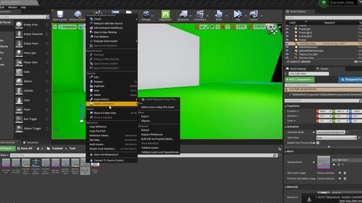Viewport: 362px width, 203px height.
Task: Open the Anim Class dropdown
Action: coord(337,138)
